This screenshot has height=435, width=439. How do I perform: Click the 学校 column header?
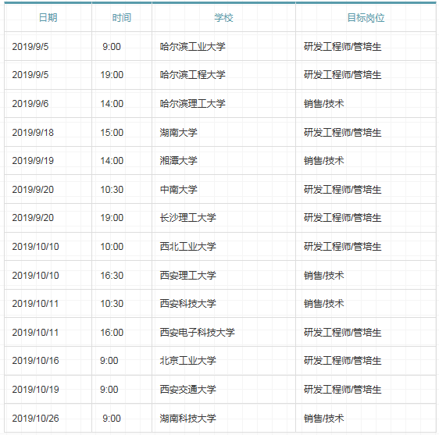pyautogui.click(x=223, y=18)
